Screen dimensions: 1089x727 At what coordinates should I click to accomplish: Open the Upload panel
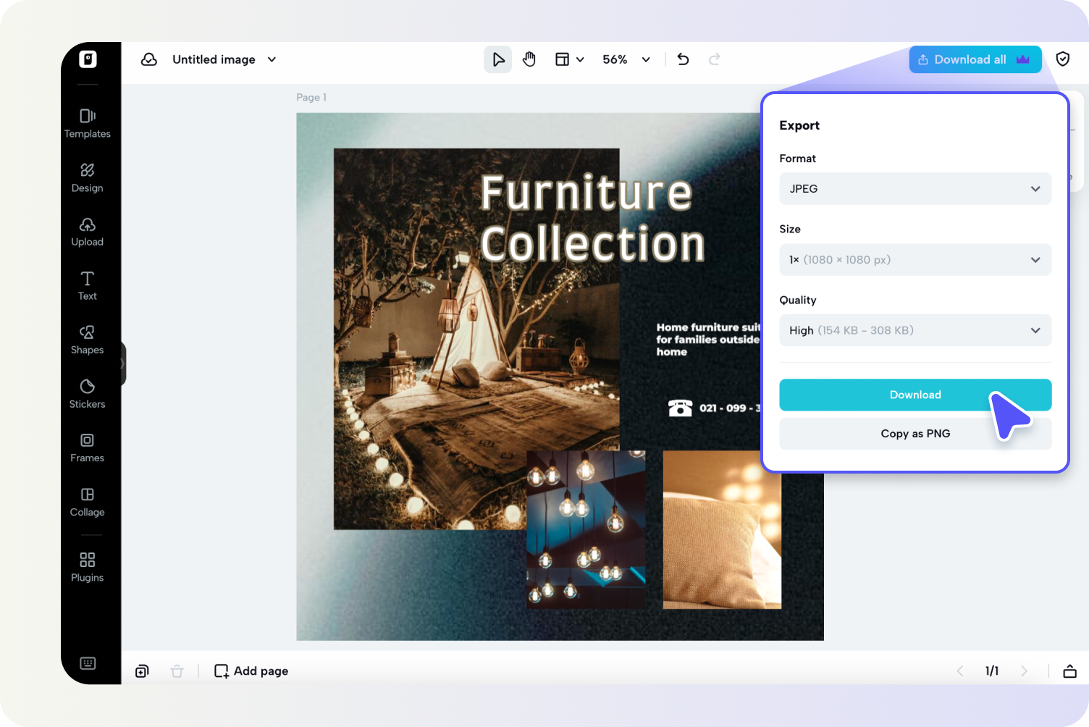coord(87,232)
